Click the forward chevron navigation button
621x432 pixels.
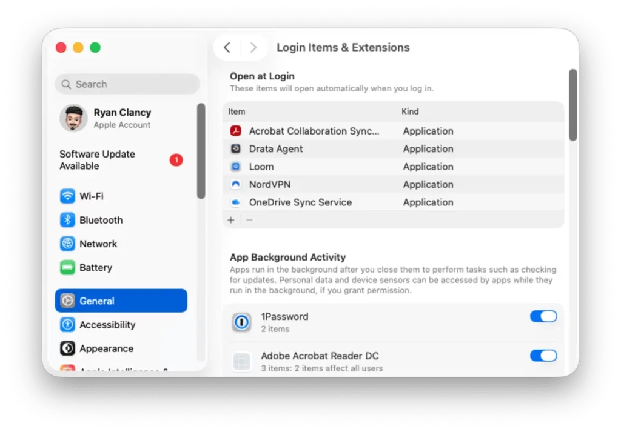[x=253, y=47]
